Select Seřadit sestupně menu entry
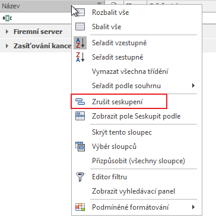 [x=136, y=57]
